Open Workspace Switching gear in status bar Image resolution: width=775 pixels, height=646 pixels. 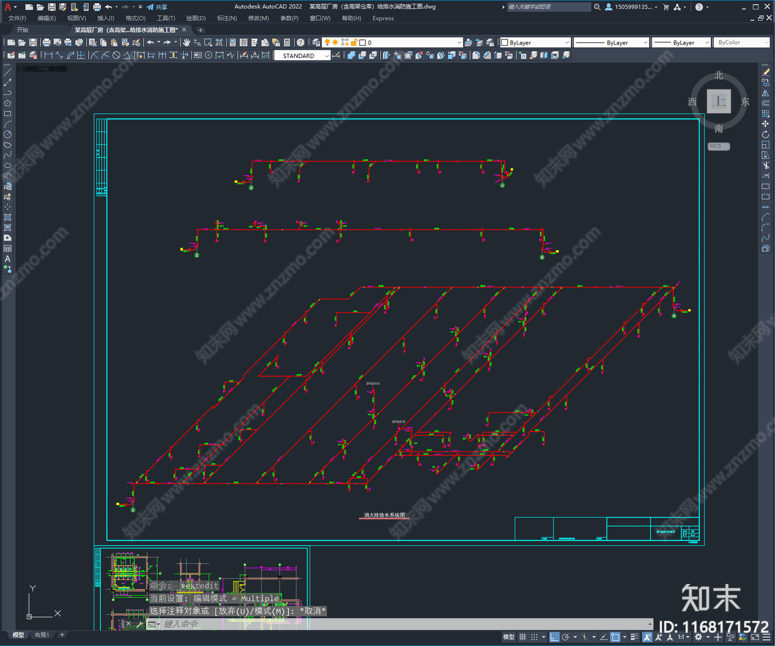698,637
